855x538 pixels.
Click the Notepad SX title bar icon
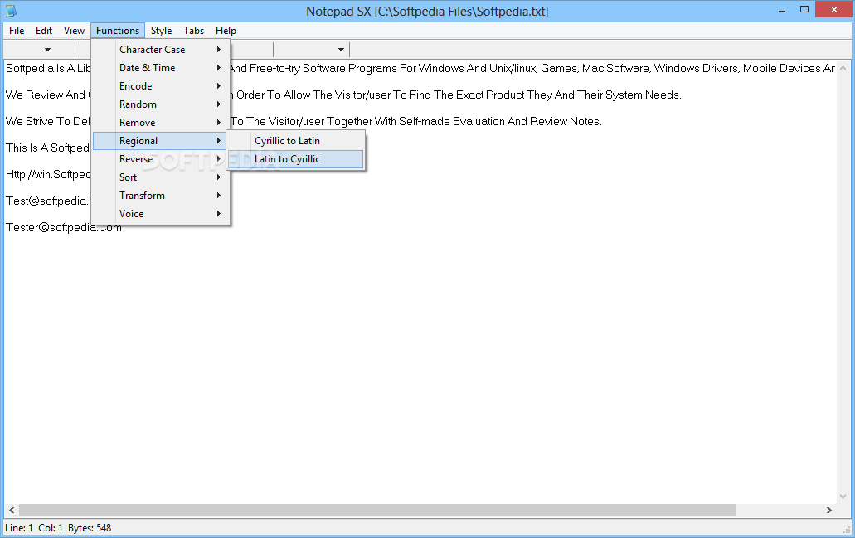point(11,10)
